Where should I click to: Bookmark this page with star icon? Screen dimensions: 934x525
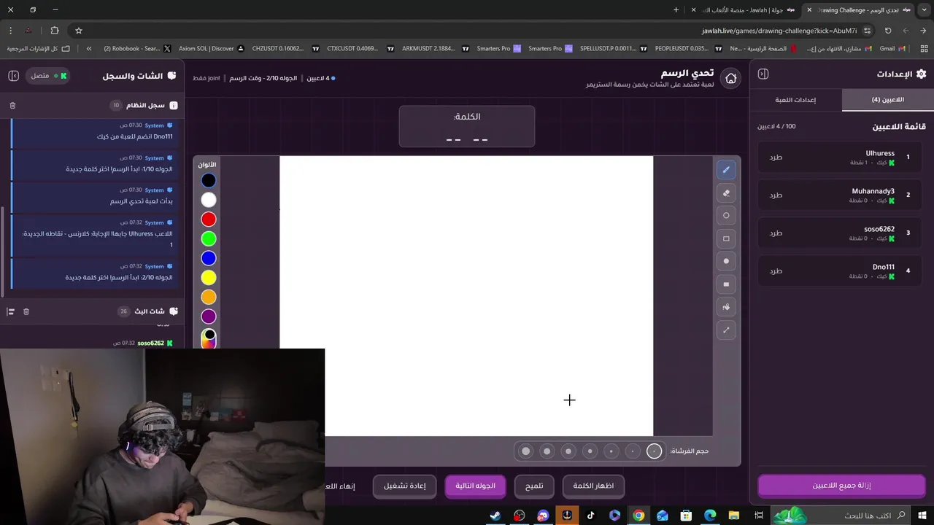point(79,31)
